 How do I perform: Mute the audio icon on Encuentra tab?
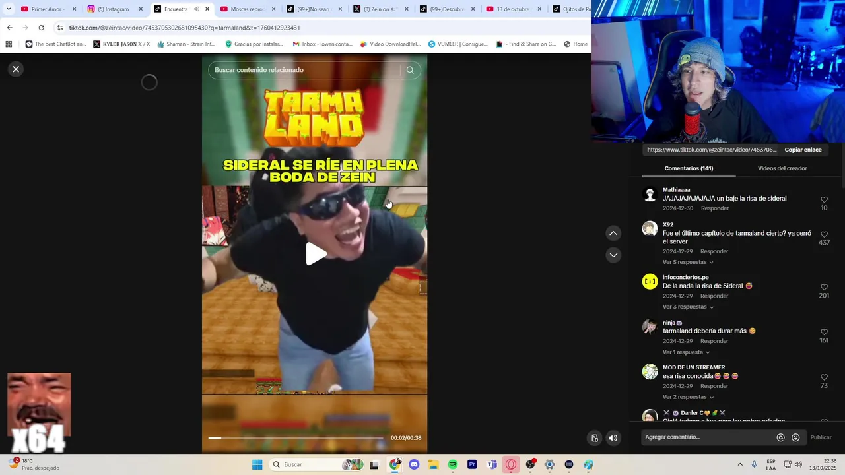coord(196,9)
